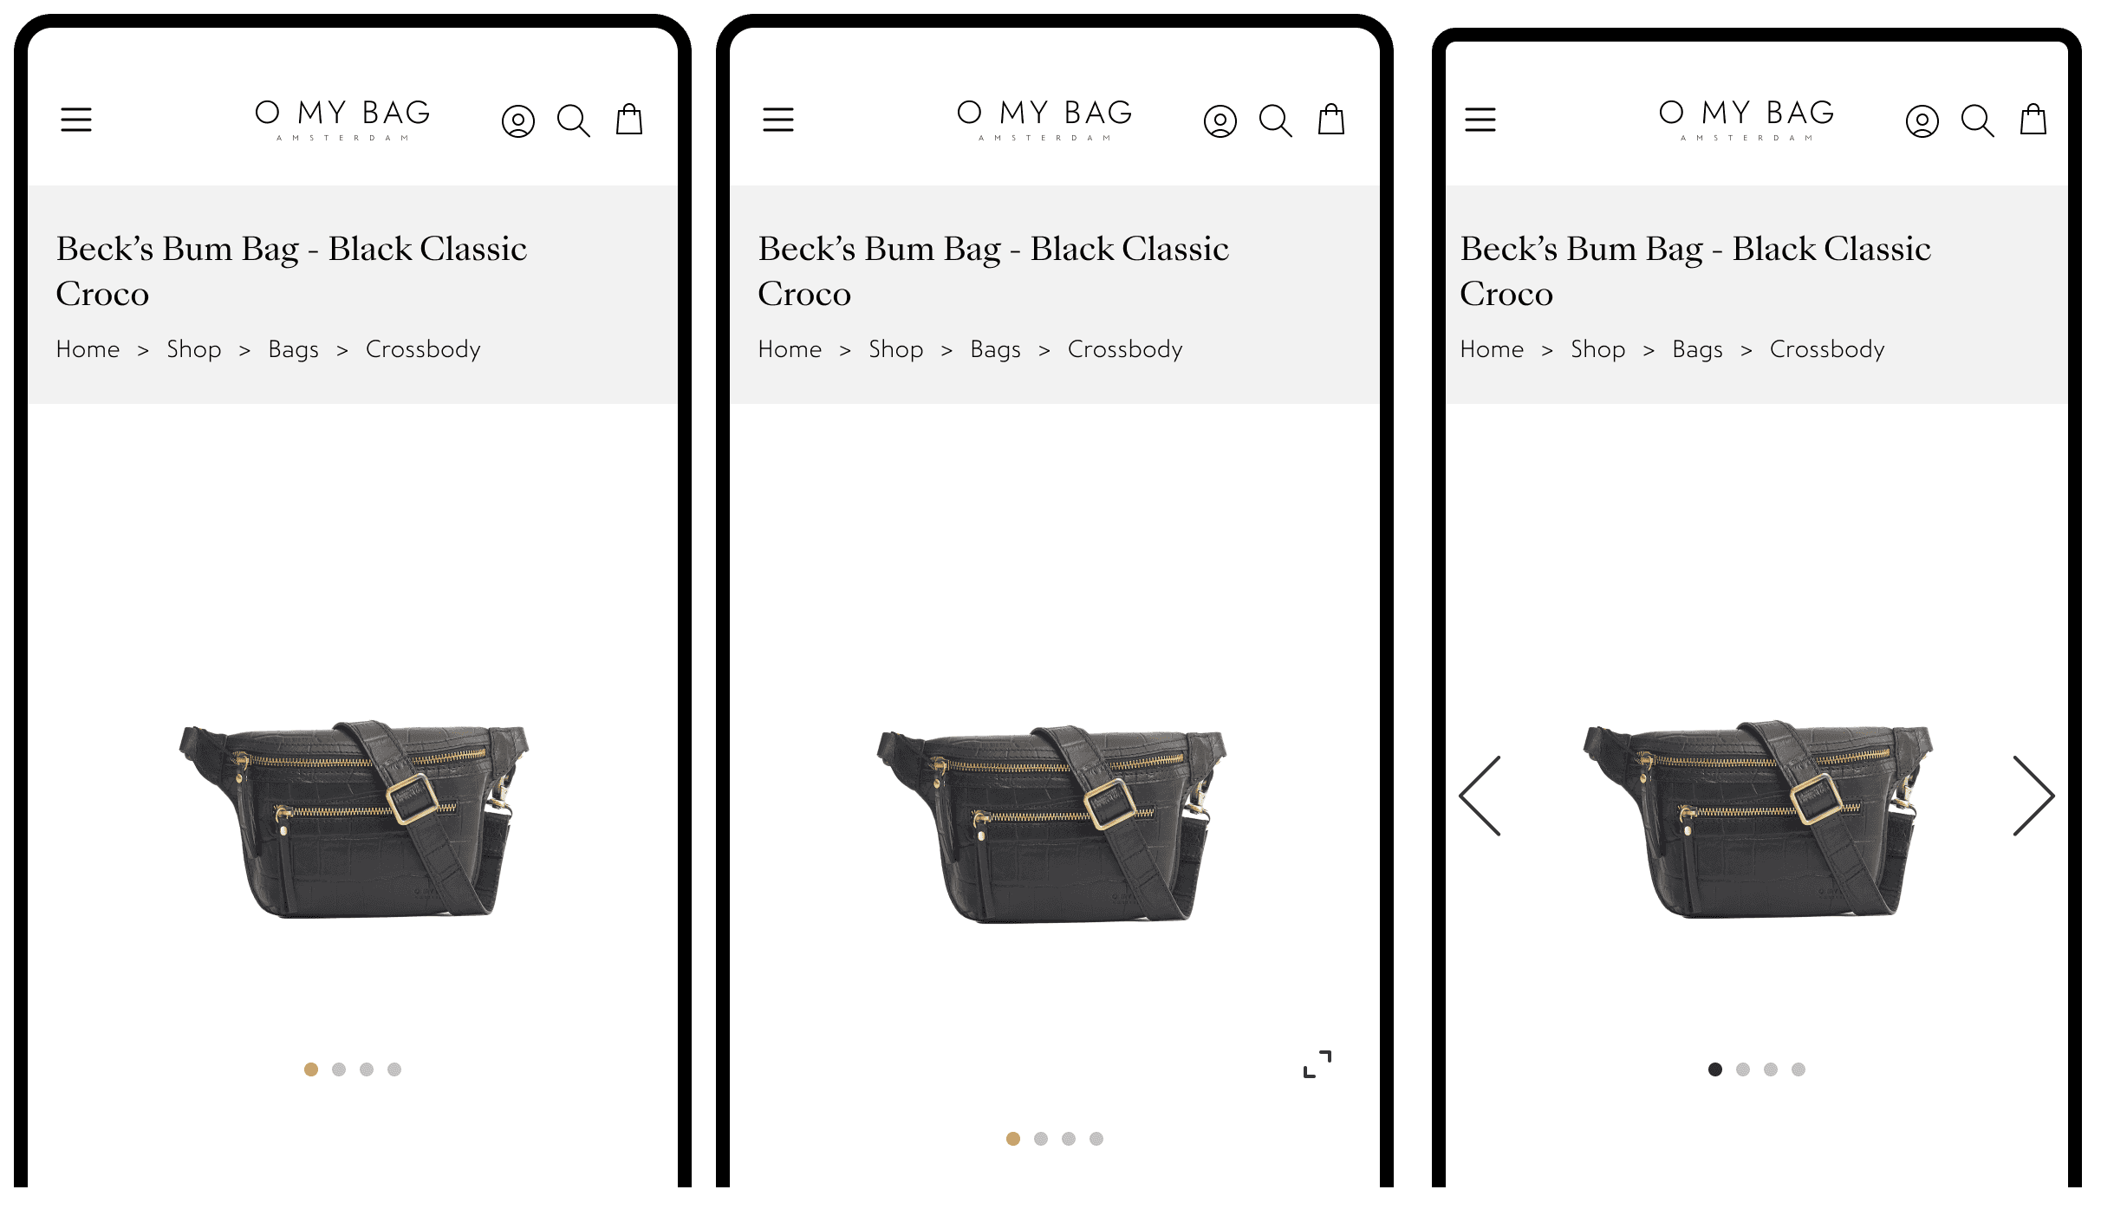
Task: Open shopping bag icon in middle phone
Action: [1330, 120]
